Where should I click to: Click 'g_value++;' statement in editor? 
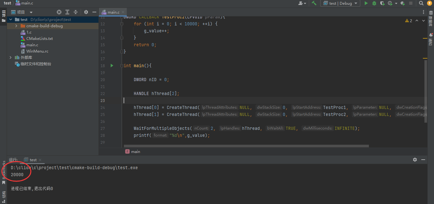click(x=157, y=31)
